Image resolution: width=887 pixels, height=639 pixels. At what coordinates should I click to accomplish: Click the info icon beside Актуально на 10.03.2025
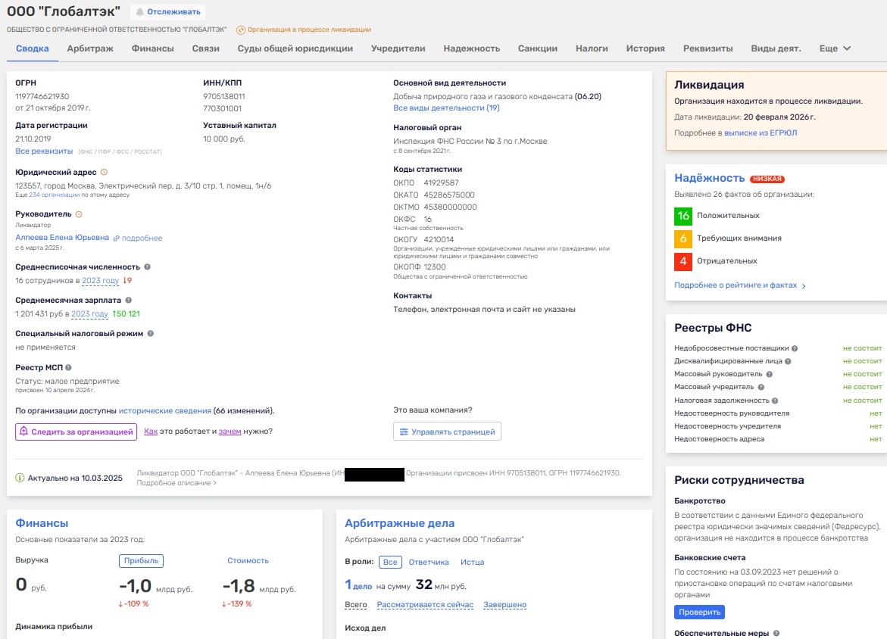20,478
